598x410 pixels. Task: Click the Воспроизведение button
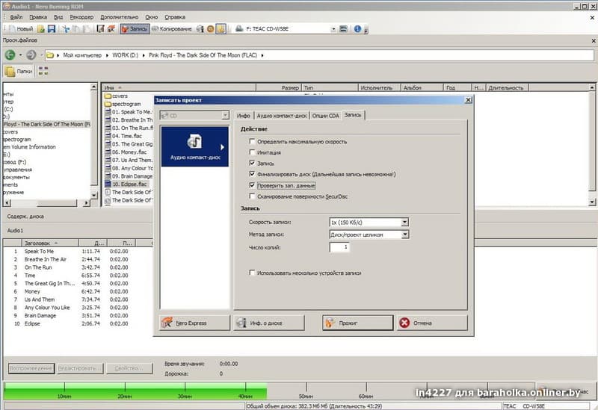31,368
